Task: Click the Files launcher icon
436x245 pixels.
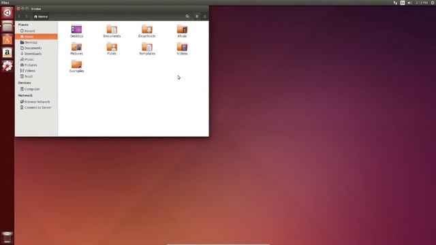Action: pyautogui.click(x=7, y=27)
